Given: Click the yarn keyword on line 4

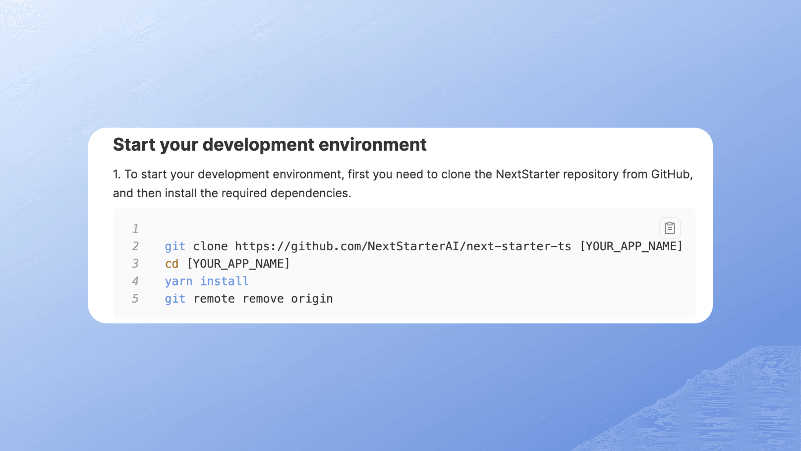Looking at the screenshot, I should tap(179, 281).
